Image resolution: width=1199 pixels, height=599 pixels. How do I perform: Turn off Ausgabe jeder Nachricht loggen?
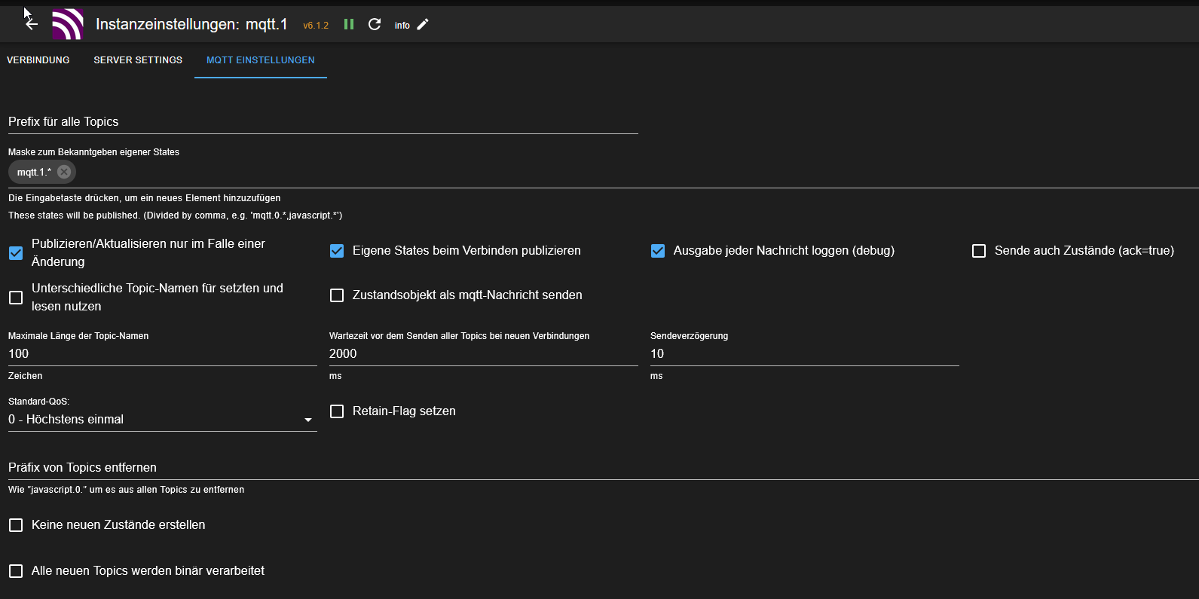658,251
